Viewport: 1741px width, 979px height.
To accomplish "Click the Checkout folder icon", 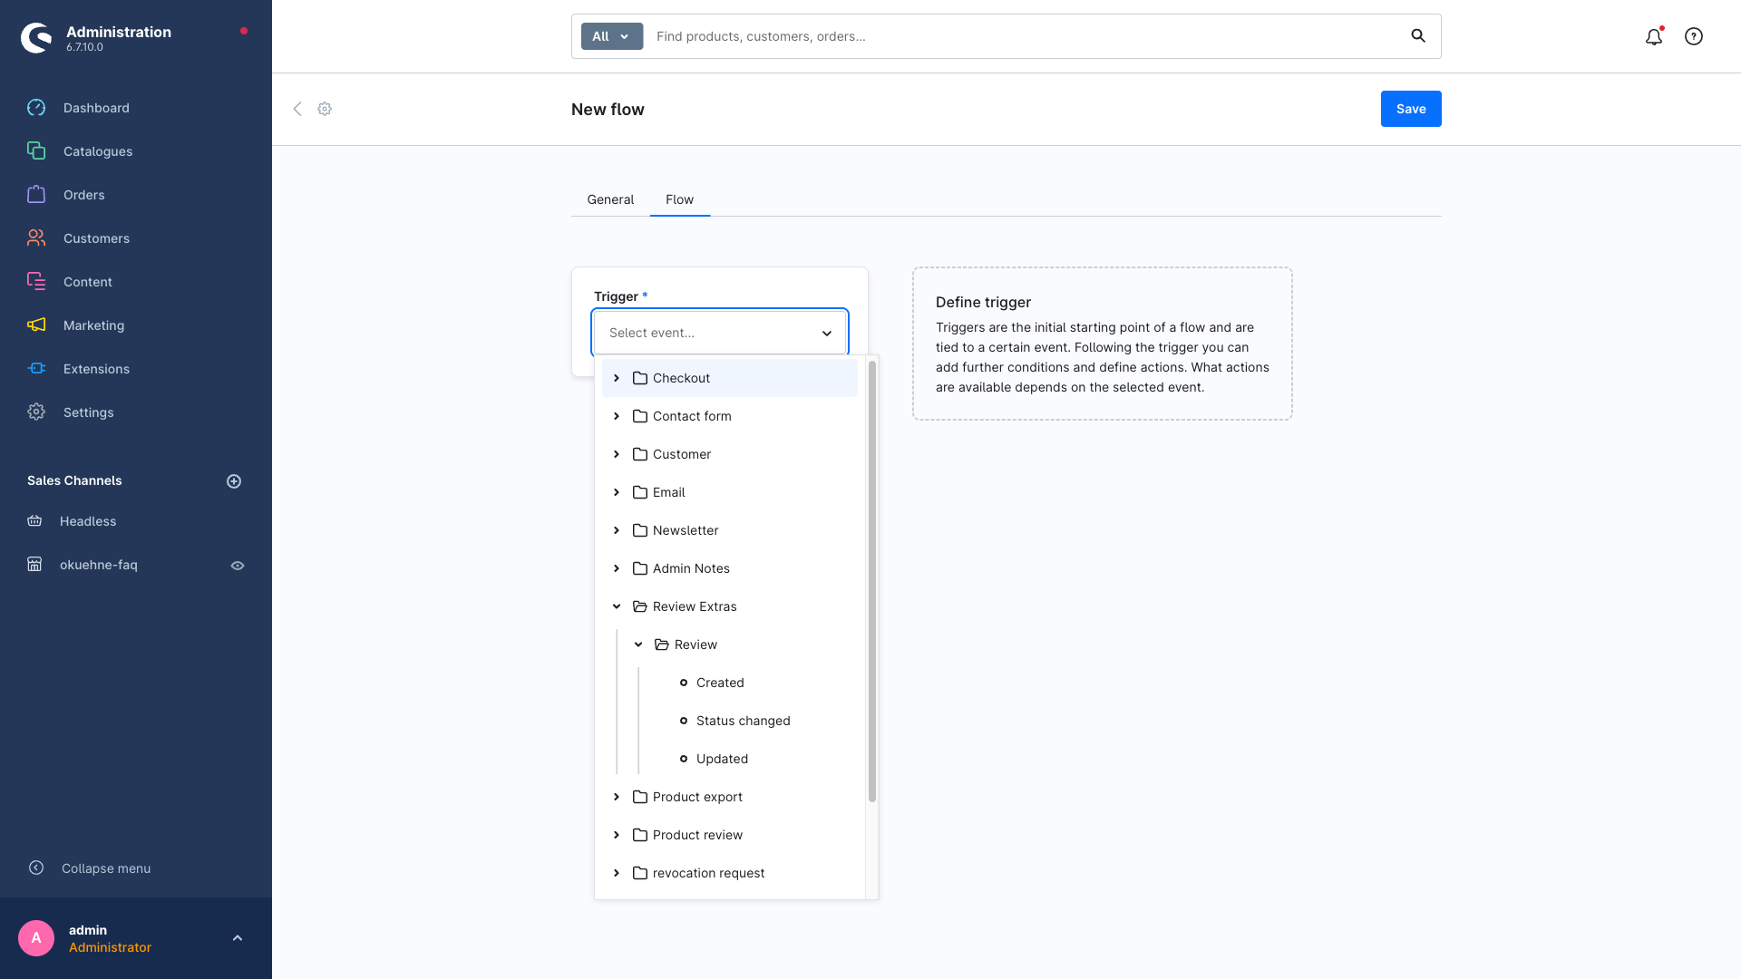I will [640, 378].
